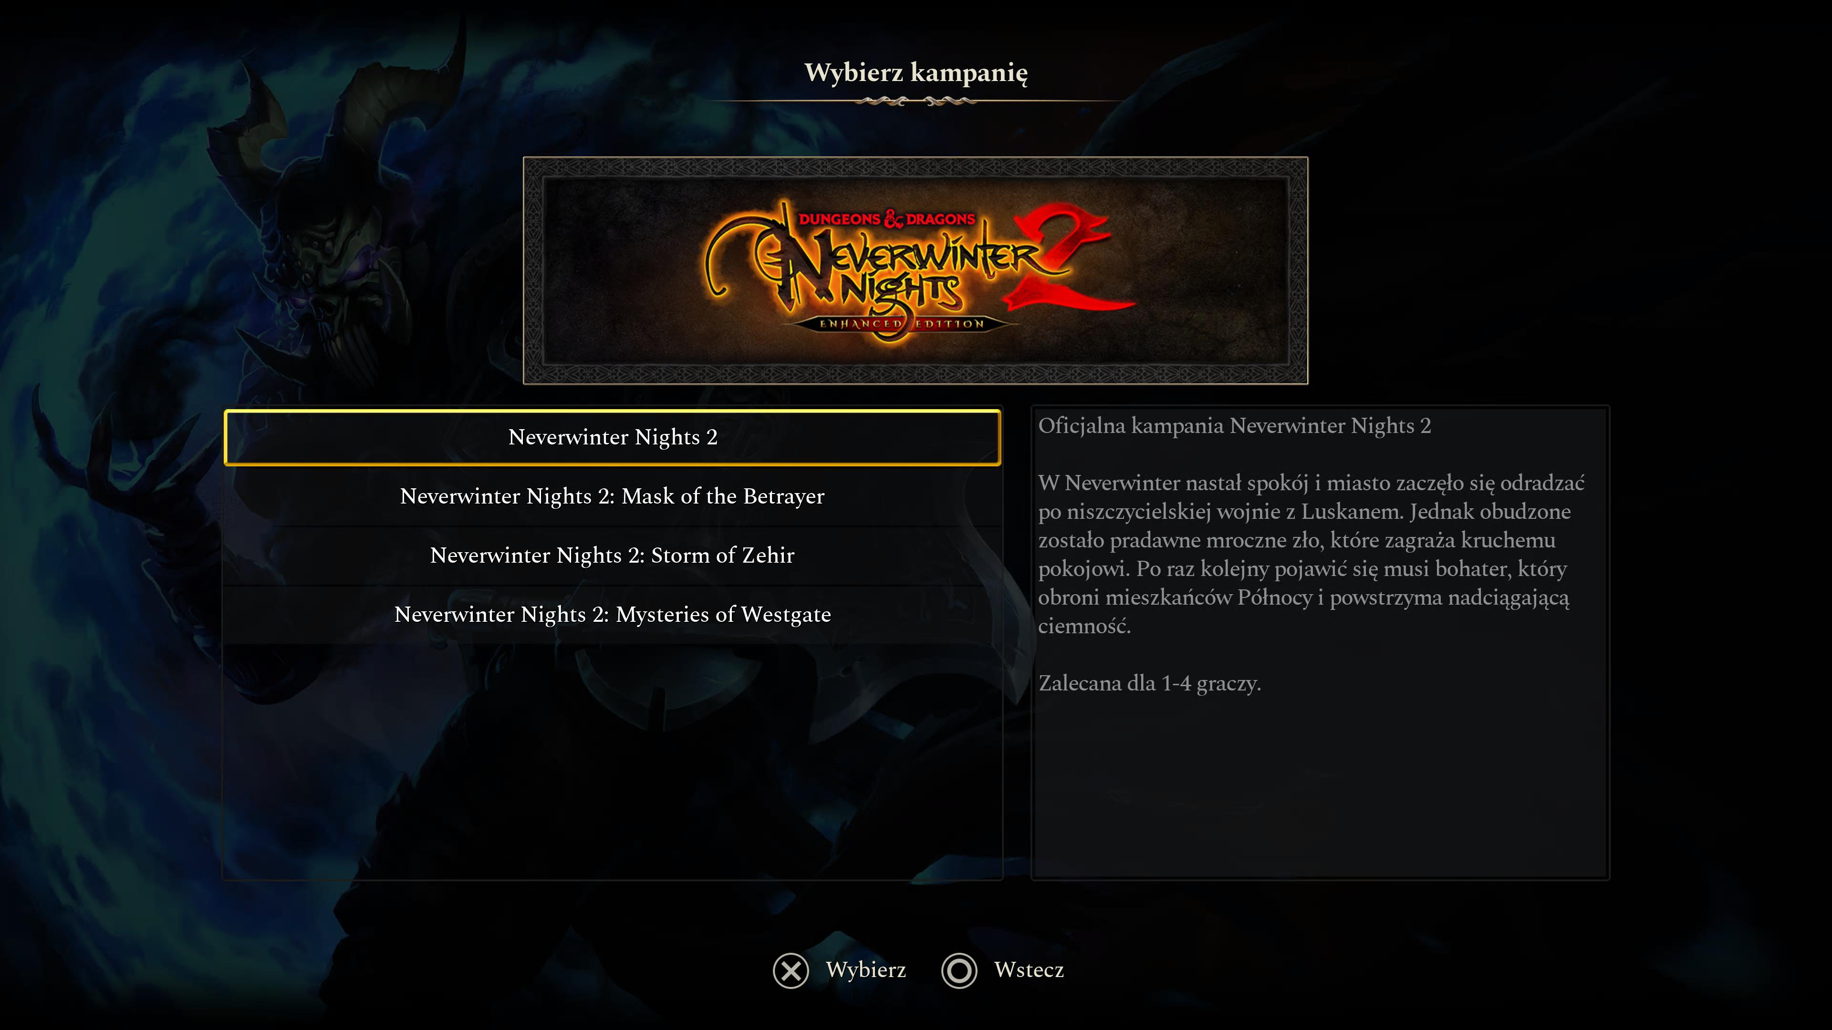Select the Mask of the Betrayer campaign
This screenshot has width=1832, height=1030.
[612, 496]
